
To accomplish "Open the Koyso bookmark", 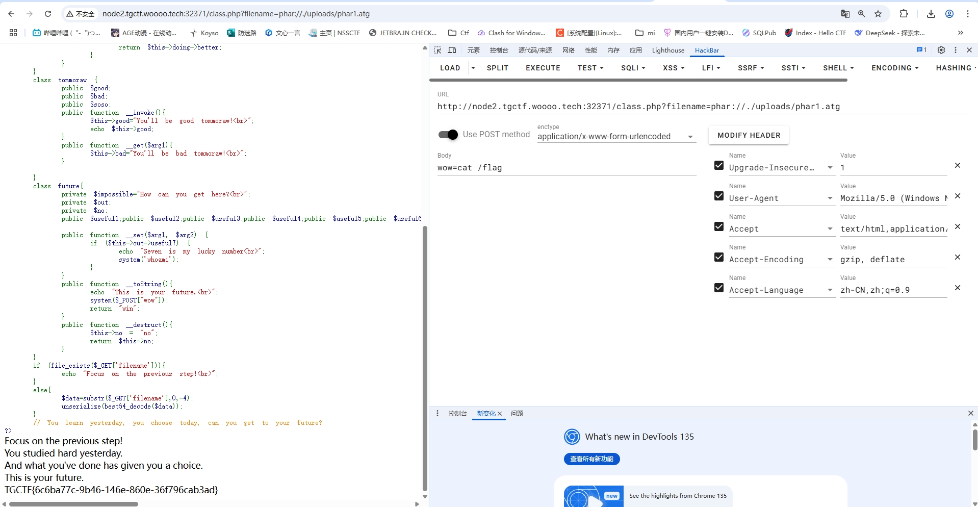I will coord(204,33).
